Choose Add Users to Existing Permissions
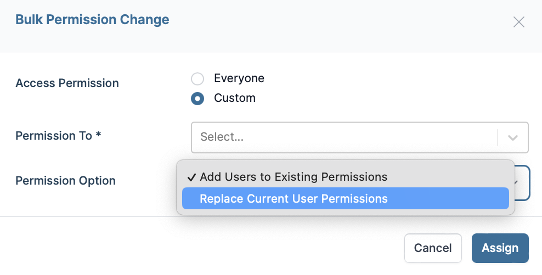 pyautogui.click(x=293, y=177)
